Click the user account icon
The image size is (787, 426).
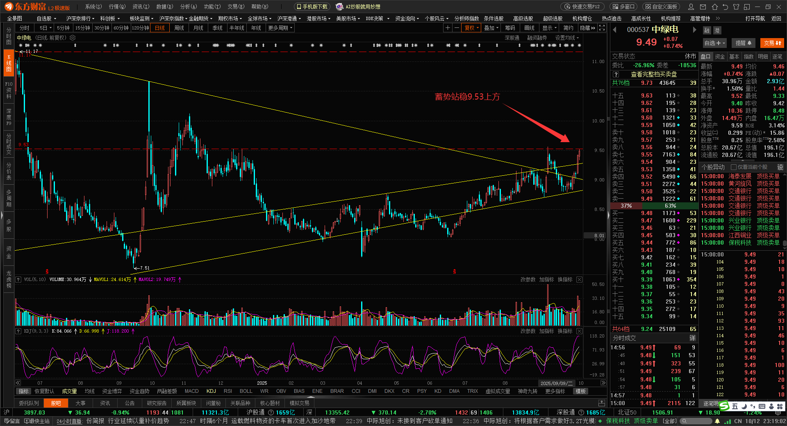point(691,7)
